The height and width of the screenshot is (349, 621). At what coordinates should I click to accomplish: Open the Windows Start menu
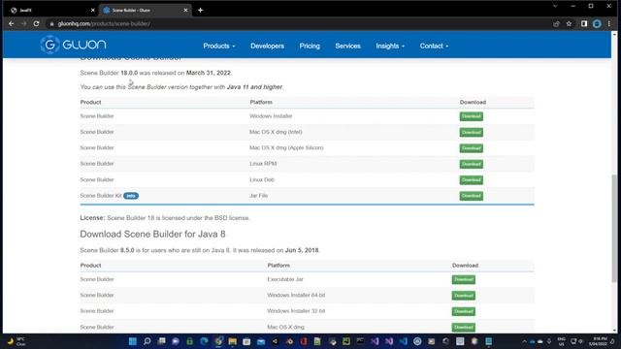133,341
